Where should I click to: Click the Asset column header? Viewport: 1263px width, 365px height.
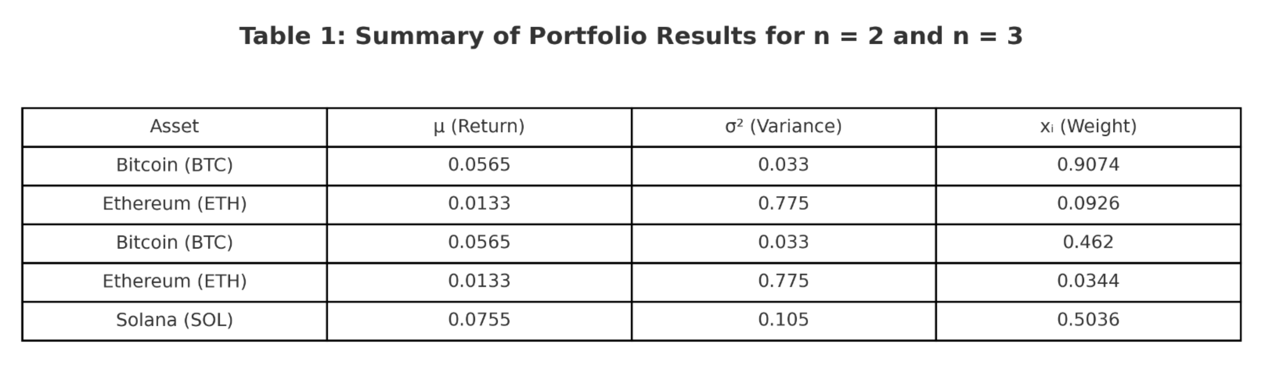tap(175, 126)
